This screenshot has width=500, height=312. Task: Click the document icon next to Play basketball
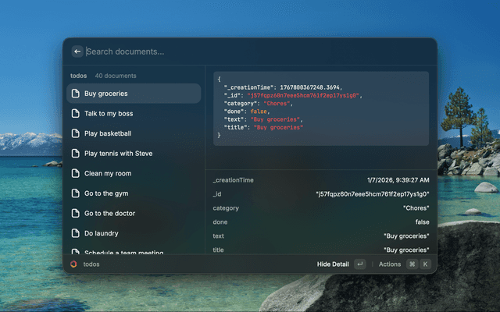pyautogui.click(x=76, y=133)
